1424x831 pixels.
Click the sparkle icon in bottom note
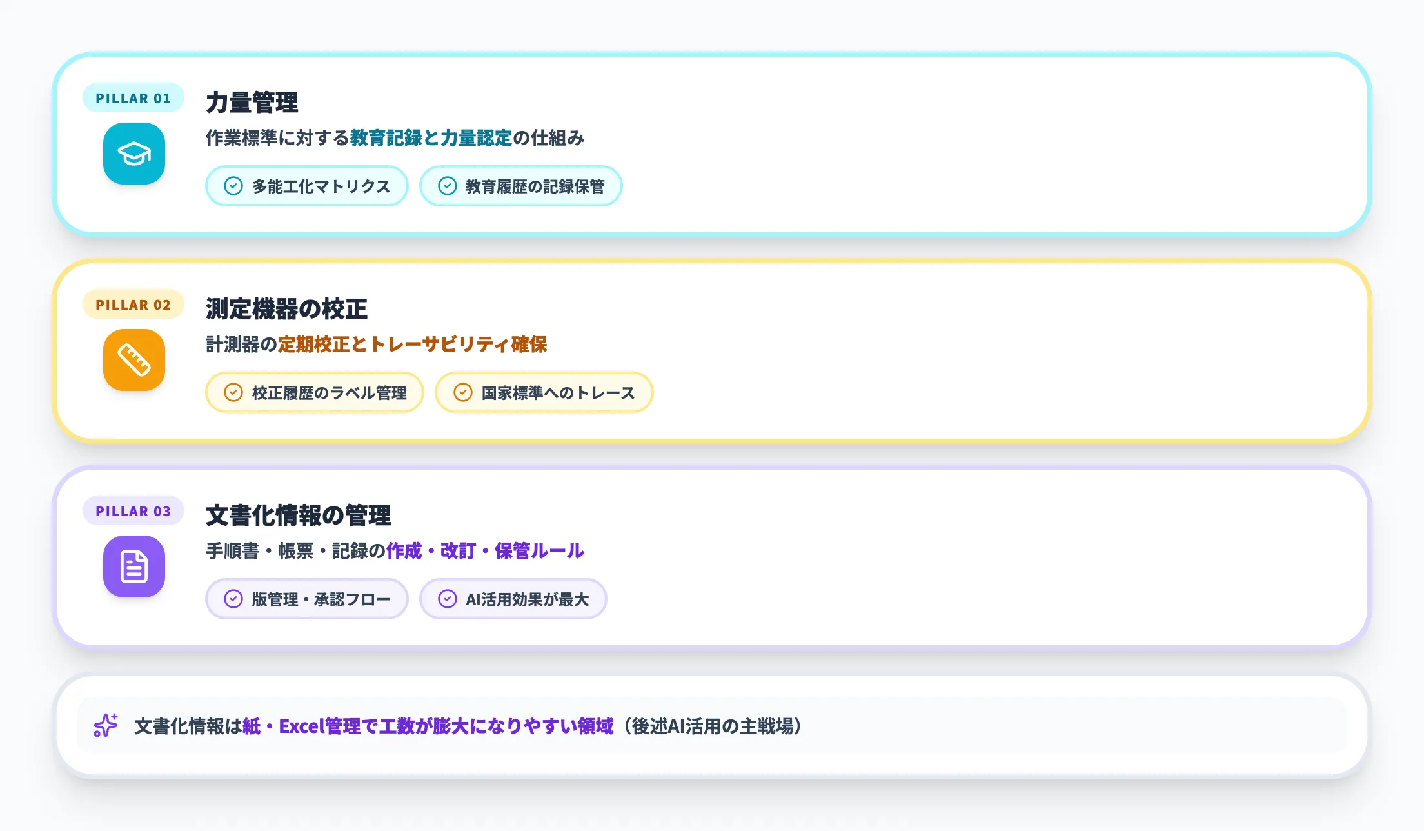(106, 726)
